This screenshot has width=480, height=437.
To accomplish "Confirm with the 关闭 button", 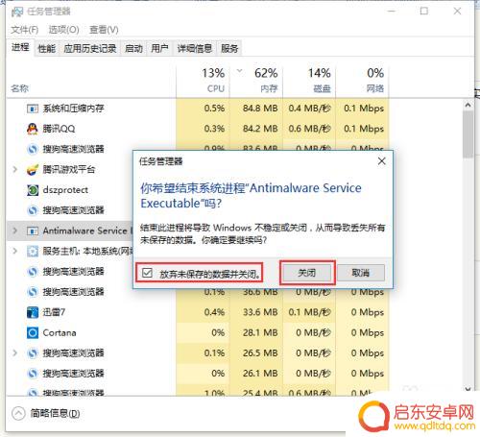I will click(307, 273).
